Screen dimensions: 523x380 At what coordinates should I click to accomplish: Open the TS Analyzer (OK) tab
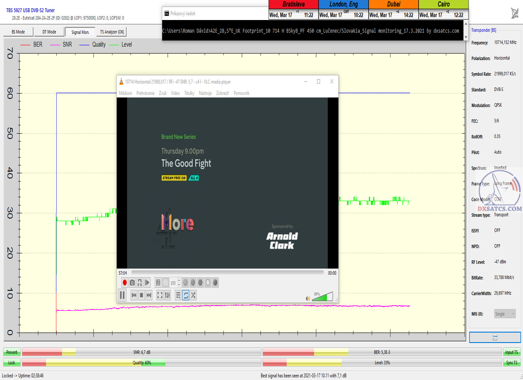click(112, 32)
